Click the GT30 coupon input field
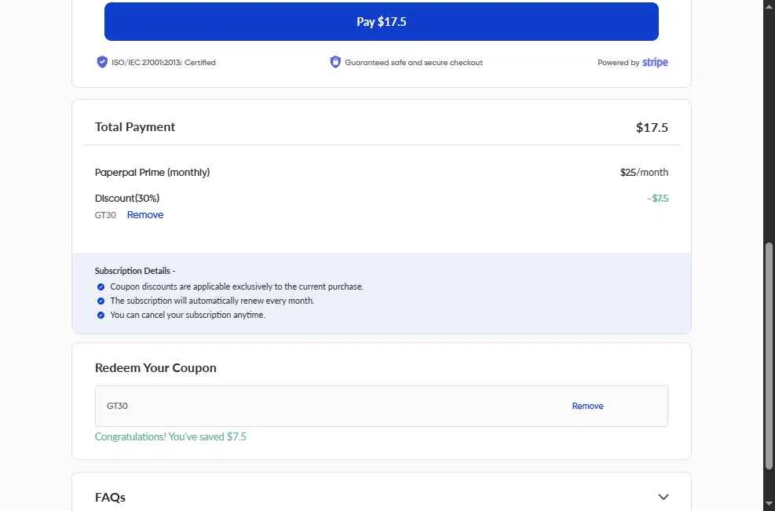The width and height of the screenshot is (775, 511). pos(381,406)
